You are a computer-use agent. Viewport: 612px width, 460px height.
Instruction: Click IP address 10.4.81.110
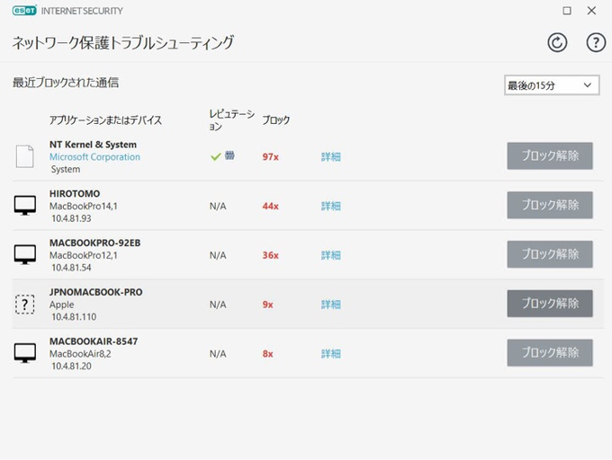click(74, 317)
